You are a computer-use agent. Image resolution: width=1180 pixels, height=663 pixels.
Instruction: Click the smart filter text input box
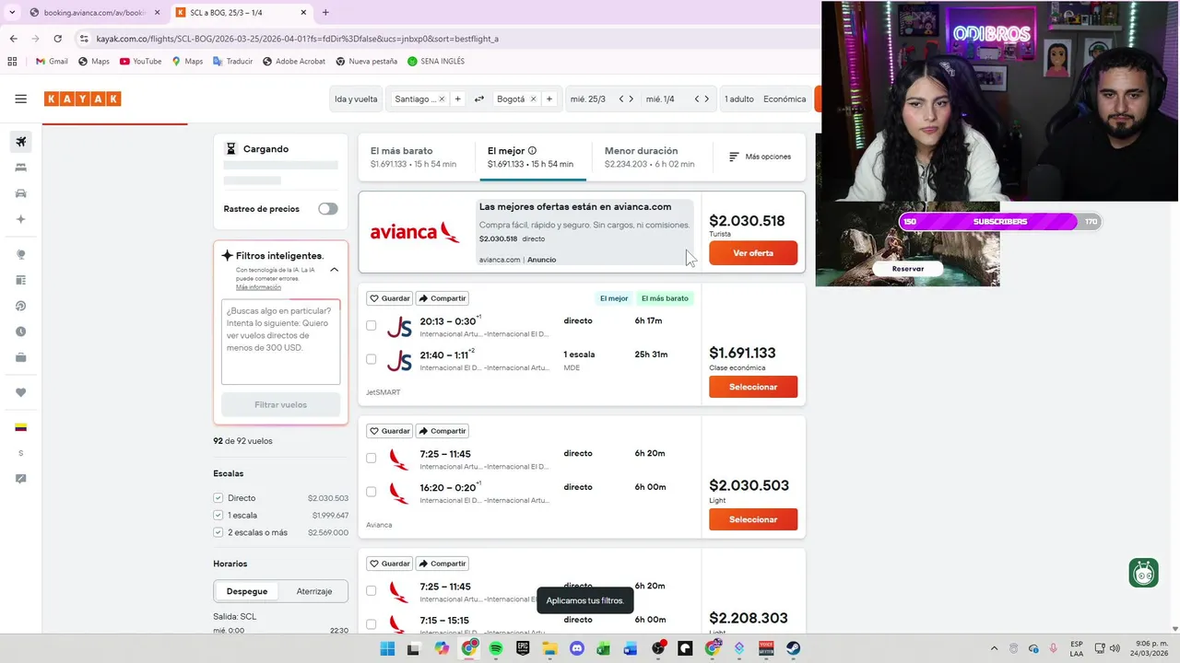tap(280, 342)
